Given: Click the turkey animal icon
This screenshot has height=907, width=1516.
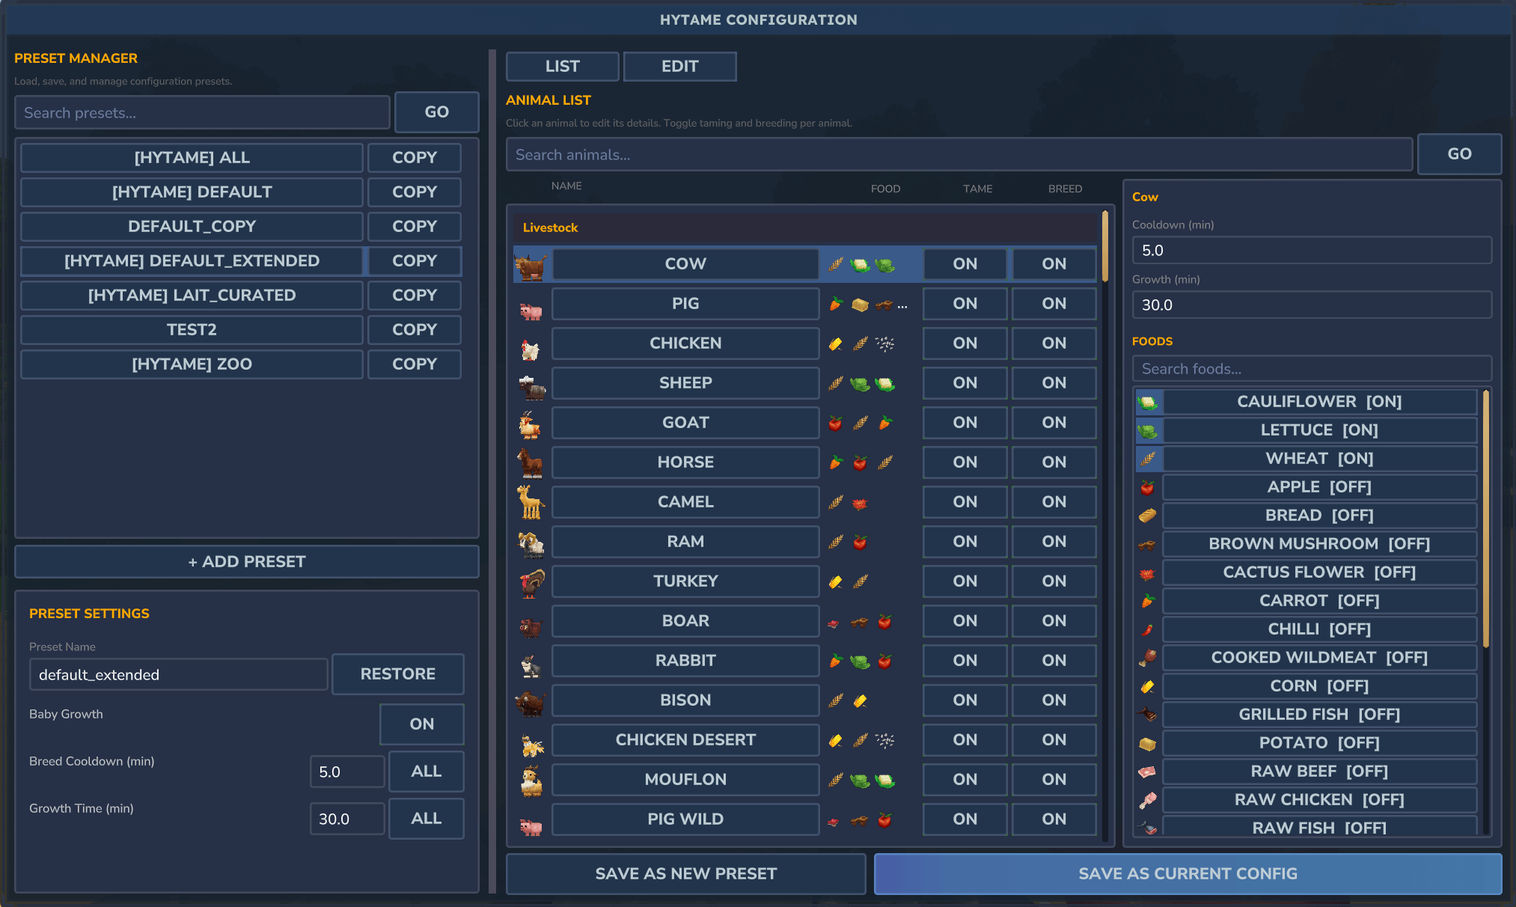Looking at the screenshot, I should (x=532, y=582).
